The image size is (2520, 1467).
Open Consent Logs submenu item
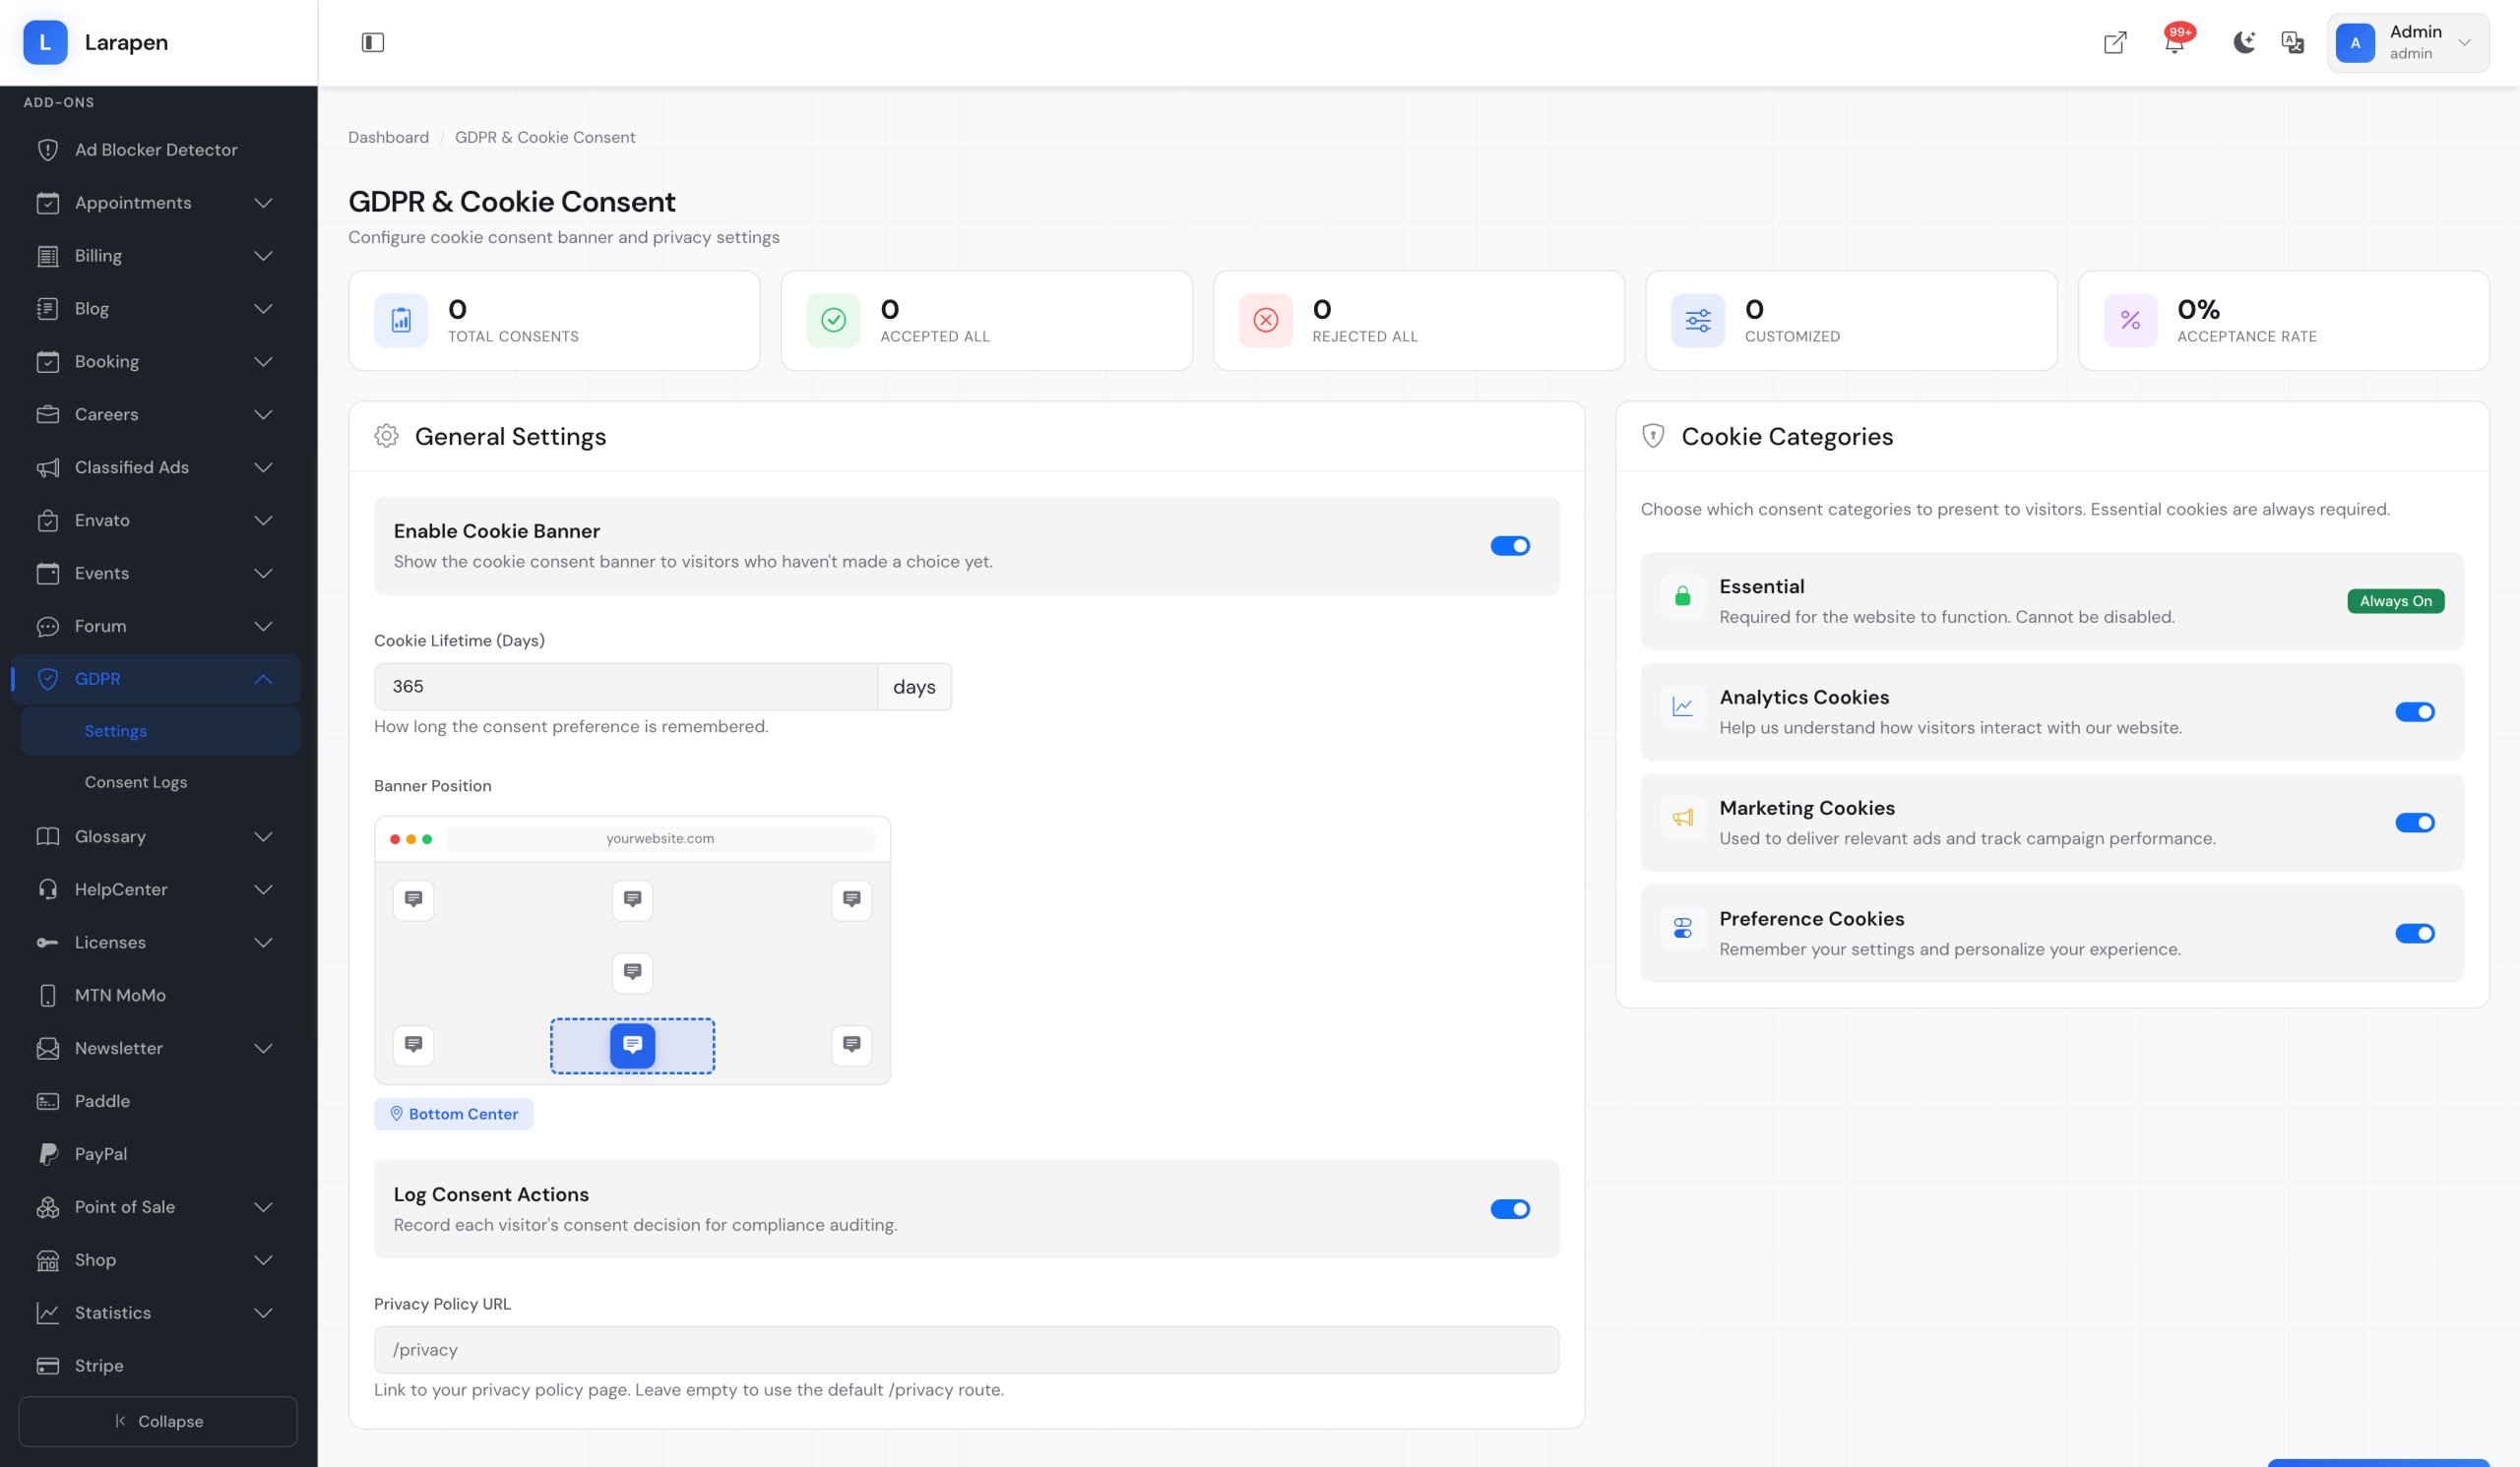pyautogui.click(x=136, y=782)
